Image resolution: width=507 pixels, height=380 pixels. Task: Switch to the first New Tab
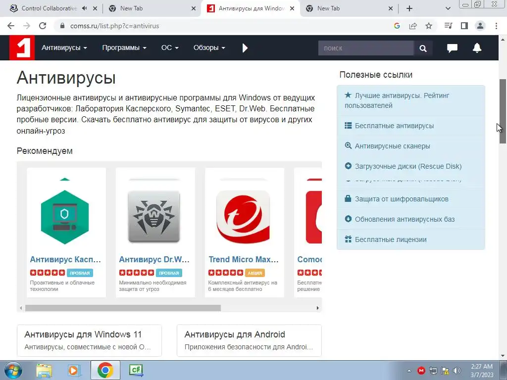point(152,8)
